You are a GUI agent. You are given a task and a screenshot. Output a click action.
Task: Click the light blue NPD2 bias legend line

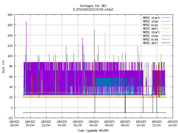(x=165, y=25)
